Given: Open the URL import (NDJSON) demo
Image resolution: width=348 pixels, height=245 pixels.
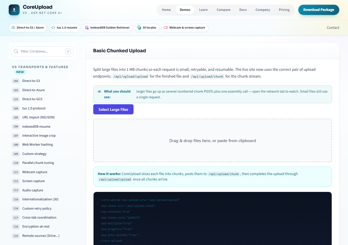Looking at the screenshot, I should coord(42,117).
